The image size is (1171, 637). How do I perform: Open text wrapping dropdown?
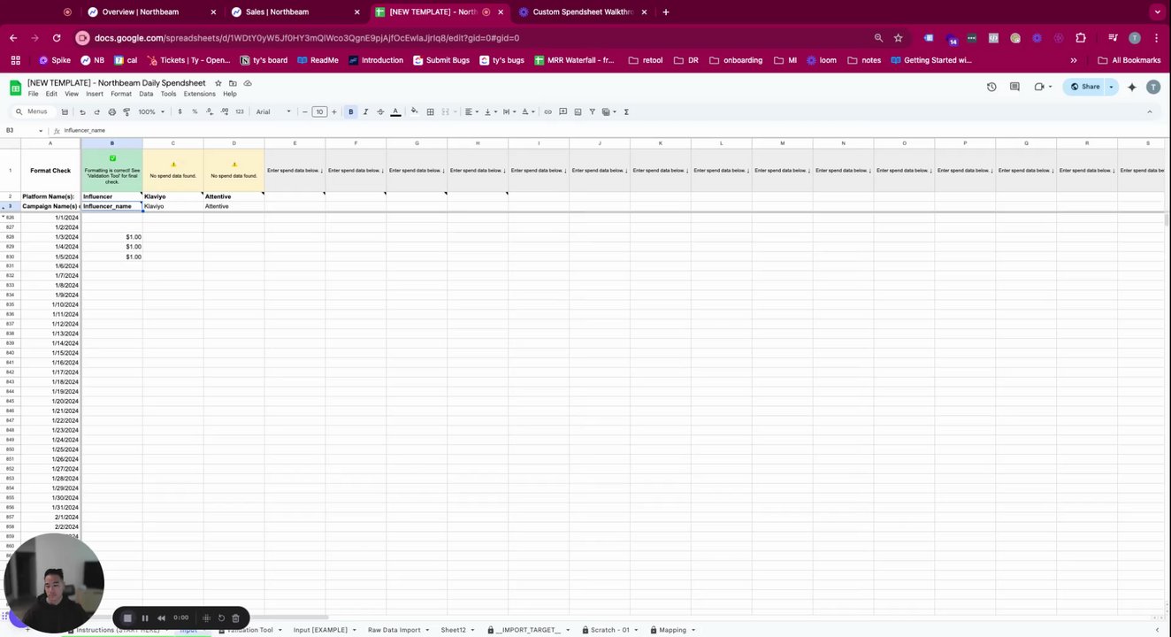(509, 112)
